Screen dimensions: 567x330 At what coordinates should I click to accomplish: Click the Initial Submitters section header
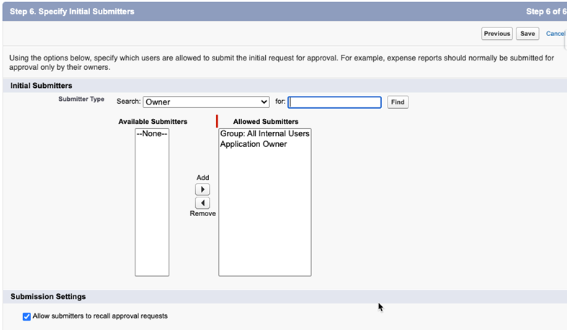point(41,86)
